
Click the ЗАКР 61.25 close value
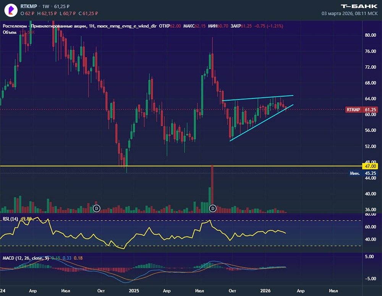(241, 26)
